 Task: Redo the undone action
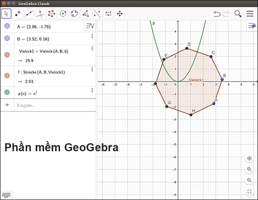pos(226,14)
